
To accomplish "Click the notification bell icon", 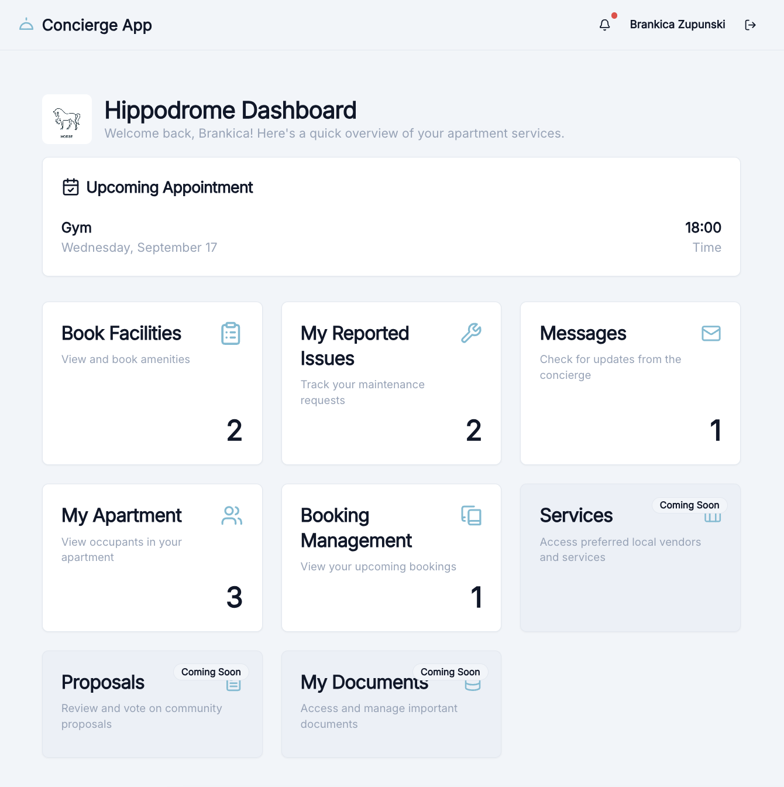I will 604,25.
